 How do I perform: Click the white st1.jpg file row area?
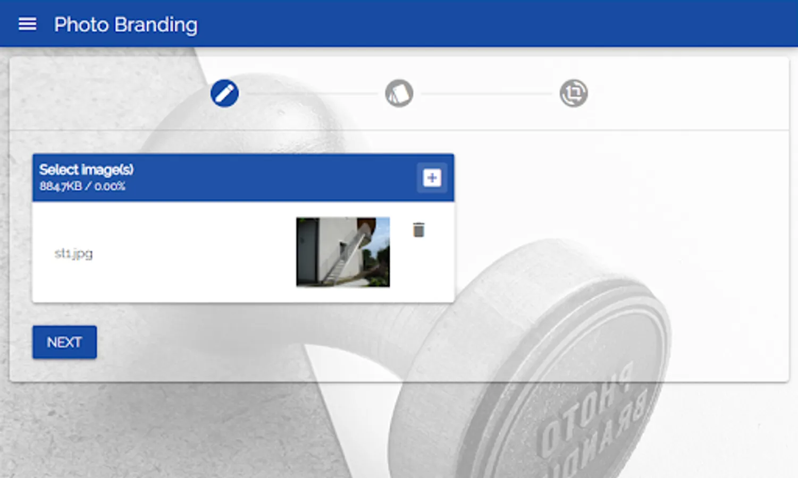pos(243,252)
